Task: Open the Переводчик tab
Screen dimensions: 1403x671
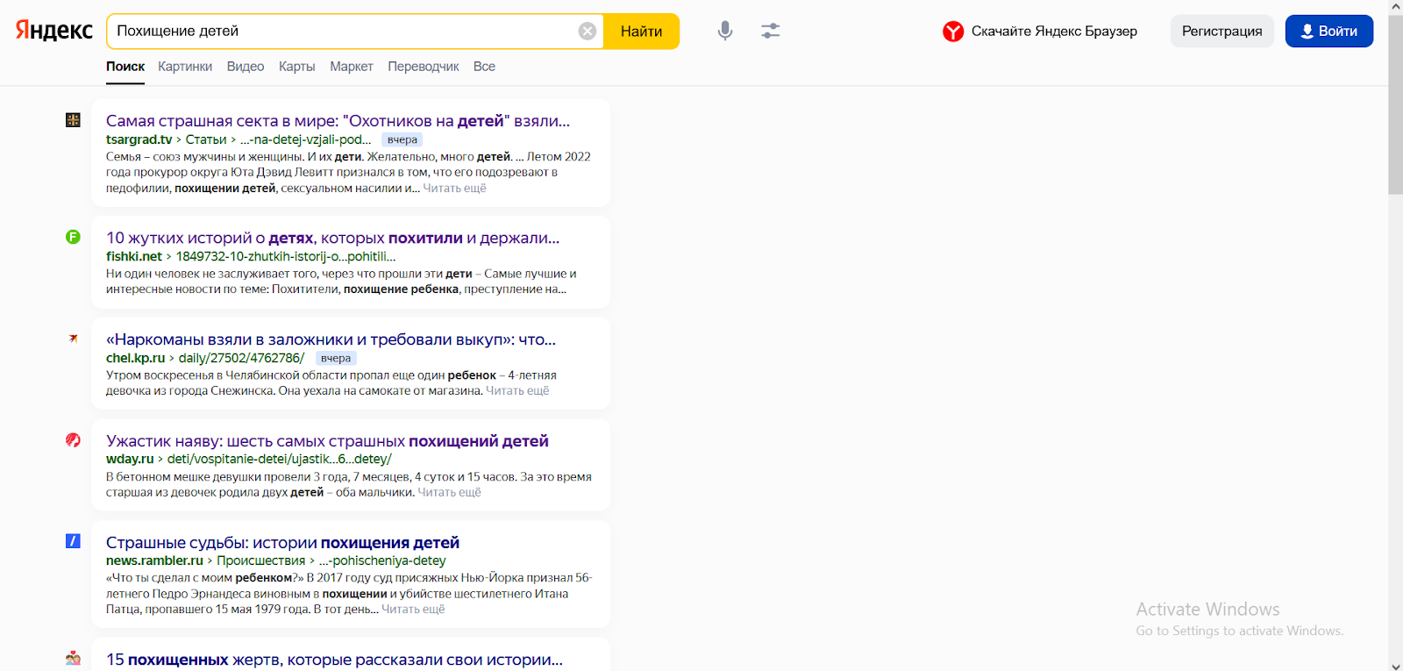Action: point(423,67)
